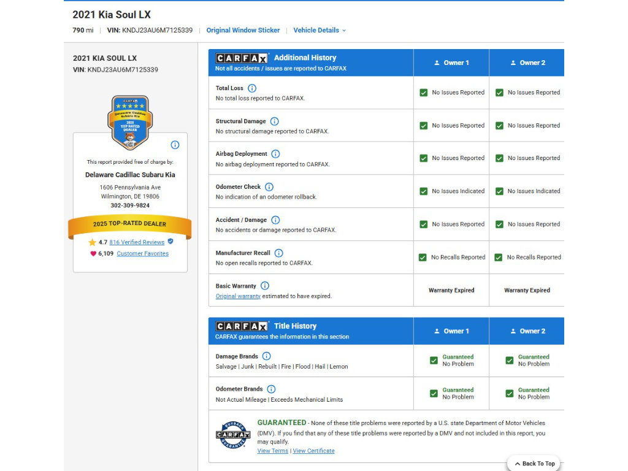Open the Original warranty link
Image resolution: width=628 pixels, height=471 pixels.
pyautogui.click(x=238, y=296)
